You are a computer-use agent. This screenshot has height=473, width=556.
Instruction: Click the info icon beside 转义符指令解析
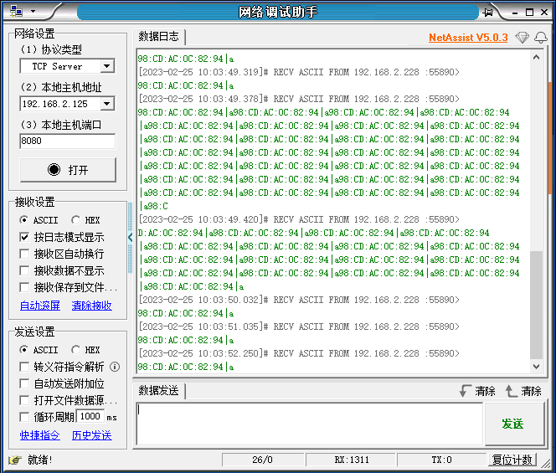coord(115,367)
